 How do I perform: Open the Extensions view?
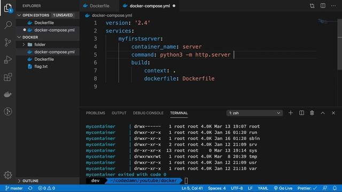point(8,77)
